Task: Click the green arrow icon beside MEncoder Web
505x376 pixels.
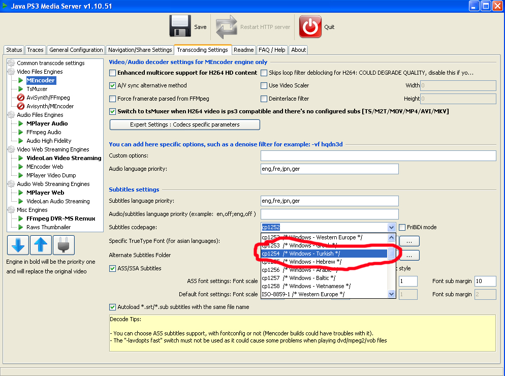Action: 21,167
